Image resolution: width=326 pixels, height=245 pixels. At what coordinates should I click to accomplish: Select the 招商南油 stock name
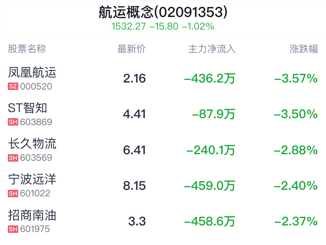click(32, 215)
